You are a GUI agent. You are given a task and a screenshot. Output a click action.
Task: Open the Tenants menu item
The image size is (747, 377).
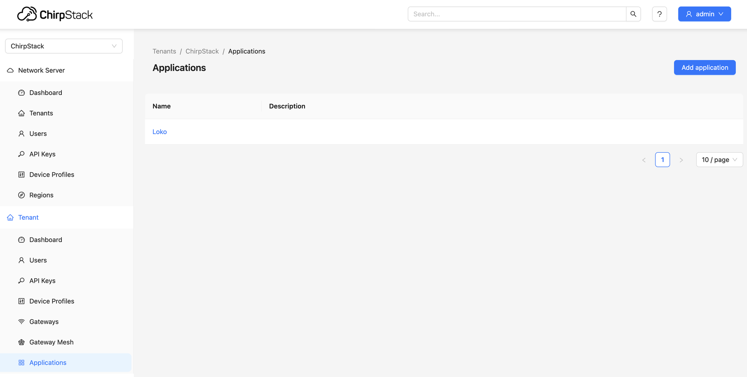coord(66,113)
